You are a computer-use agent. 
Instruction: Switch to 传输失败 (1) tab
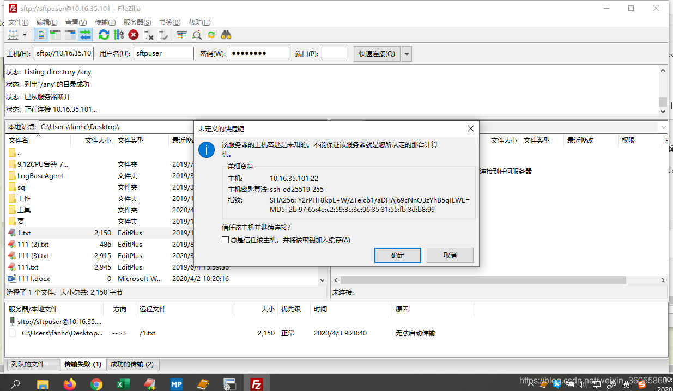[x=83, y=364]
